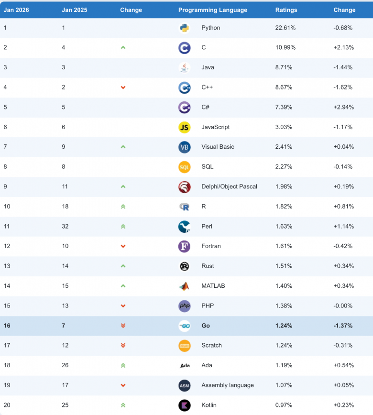373x415 pixels.
Task: Click the purple Fortran F icon
Action: [x=184, y=246]
